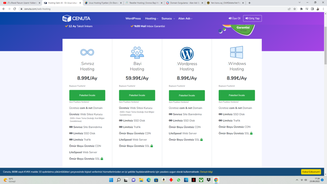
Task: Open File Explorer from taskbar
Action: coord(141,180)
